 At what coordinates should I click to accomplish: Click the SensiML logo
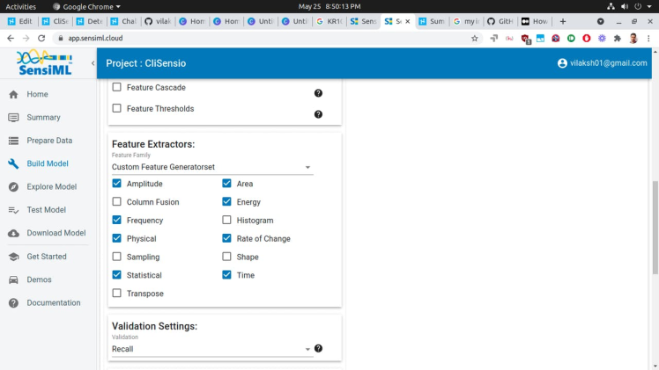click(45, 63)
